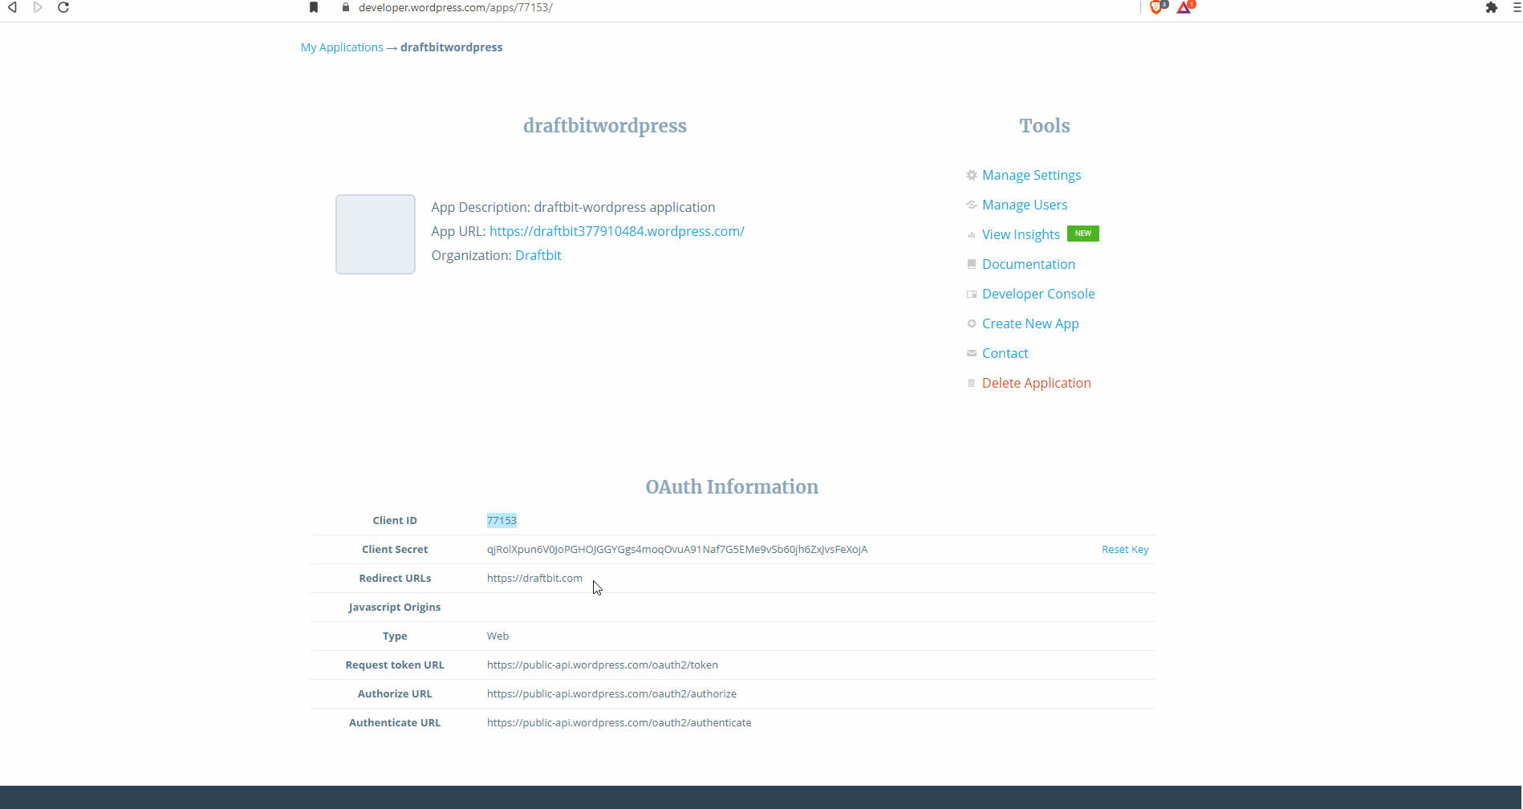The width and height of the screenshot is (1523, 809).
Task: View site security via lock icon
Action: click(x=346, y=7)
